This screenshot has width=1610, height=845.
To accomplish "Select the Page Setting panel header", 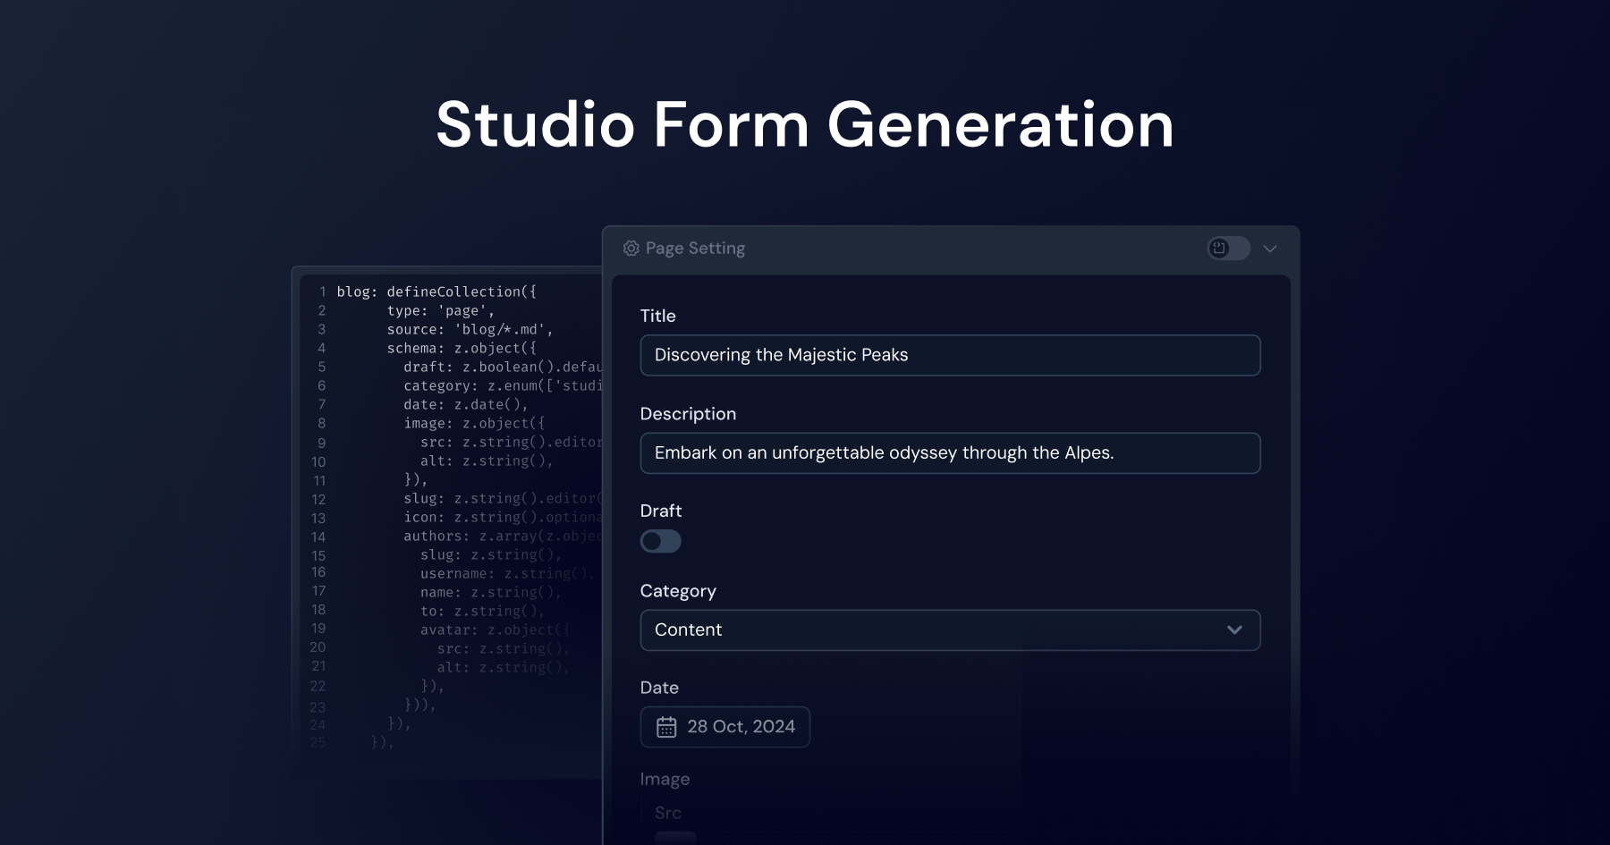I will [x=696, y=248].
